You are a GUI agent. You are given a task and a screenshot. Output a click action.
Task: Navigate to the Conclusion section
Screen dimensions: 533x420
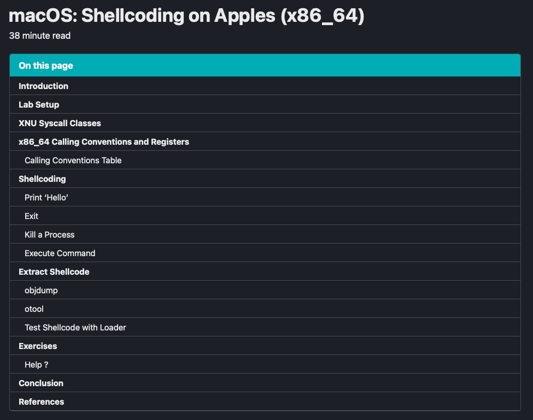pyautogui.click(x=265, y=383)
